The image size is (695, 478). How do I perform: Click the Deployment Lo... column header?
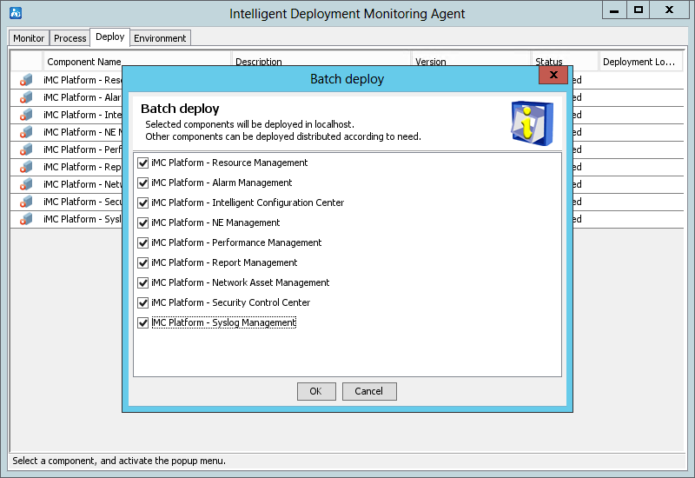(640, 62)
